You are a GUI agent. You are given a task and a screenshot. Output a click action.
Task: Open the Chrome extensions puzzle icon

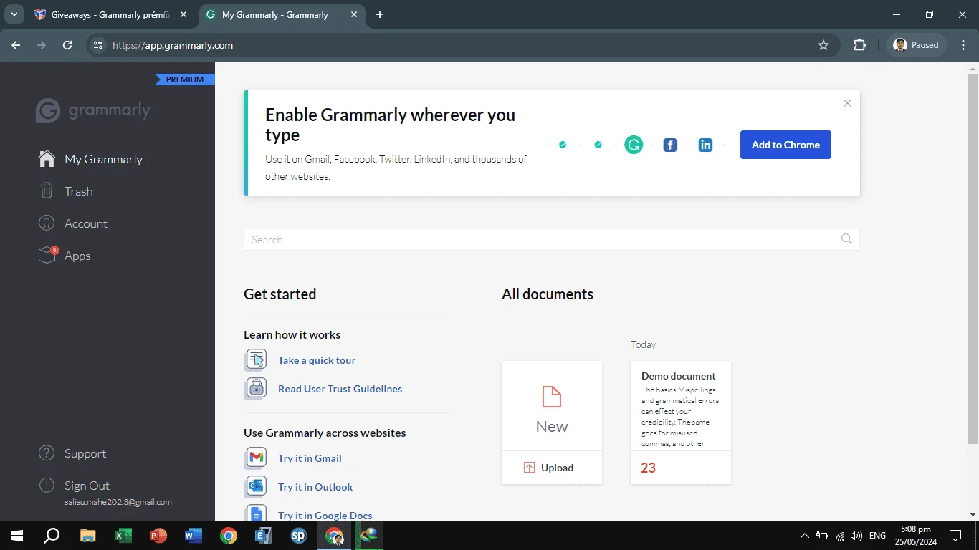point(860,45)
